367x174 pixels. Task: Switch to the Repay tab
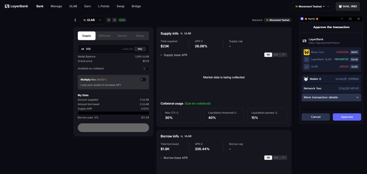140,36
